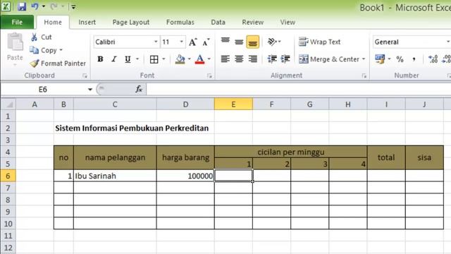This screenshot has height=254, width=451.
Task: Open the Undo history dropdown arrow
Action: tap(44, 6)
